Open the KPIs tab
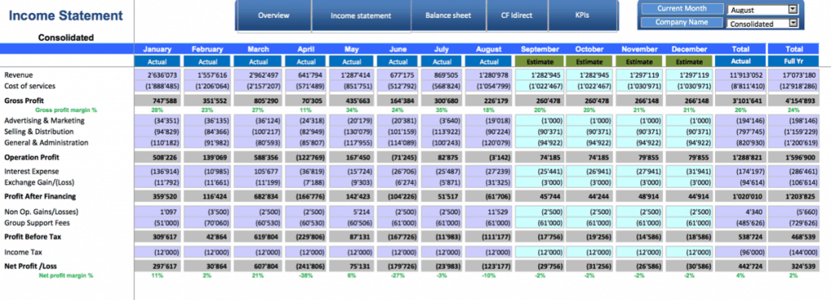Image resolution: width=831 pixels, height=300 pixels. tap(582, 15)
